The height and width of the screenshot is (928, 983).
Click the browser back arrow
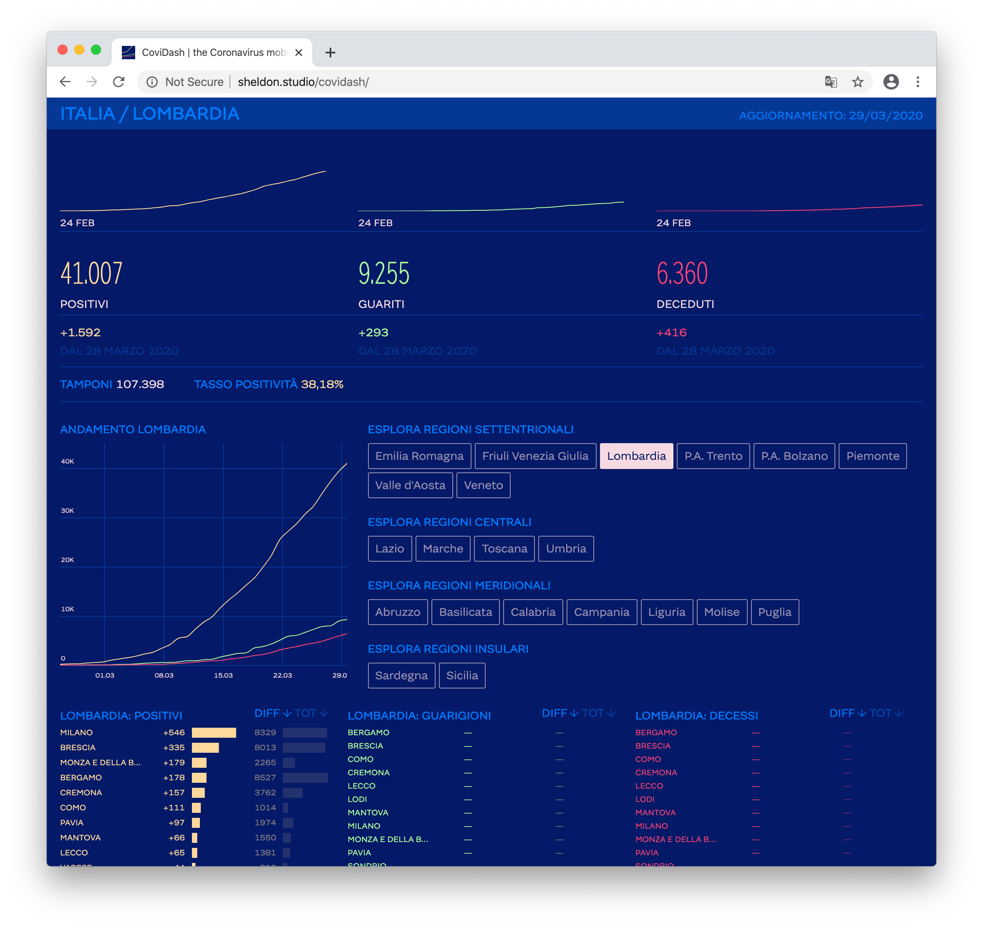65,82
